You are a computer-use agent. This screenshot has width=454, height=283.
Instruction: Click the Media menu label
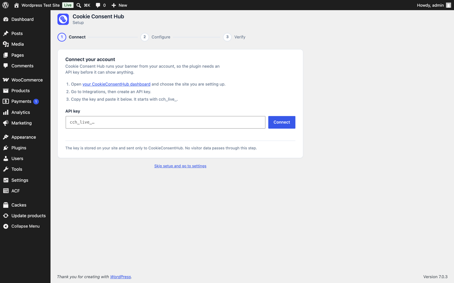pos(17,44)
